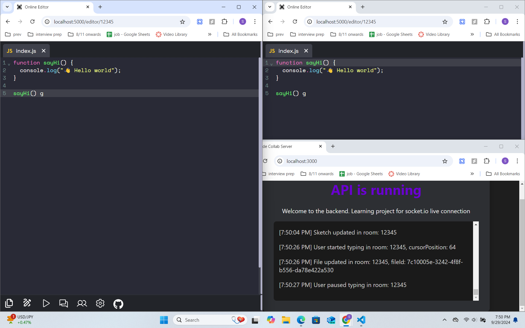Open the Windows Start menu

[x=164, y=320]
